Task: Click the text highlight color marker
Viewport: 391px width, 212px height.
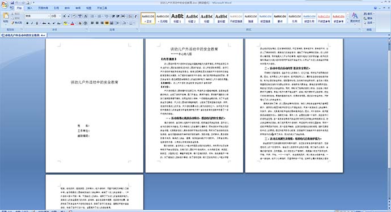Action: click(65, 23)
